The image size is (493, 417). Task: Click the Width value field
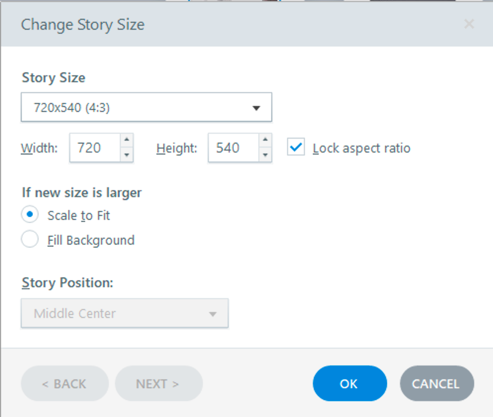95,148
